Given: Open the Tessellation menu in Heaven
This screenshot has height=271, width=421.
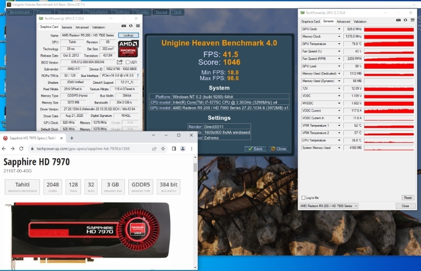Looking at the screenshot, I should click(x=97, y=12).
